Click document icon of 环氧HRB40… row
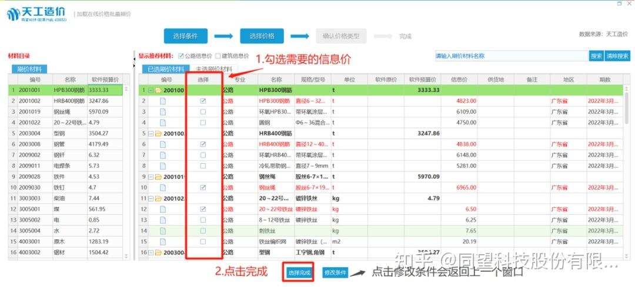 point(163,155)
